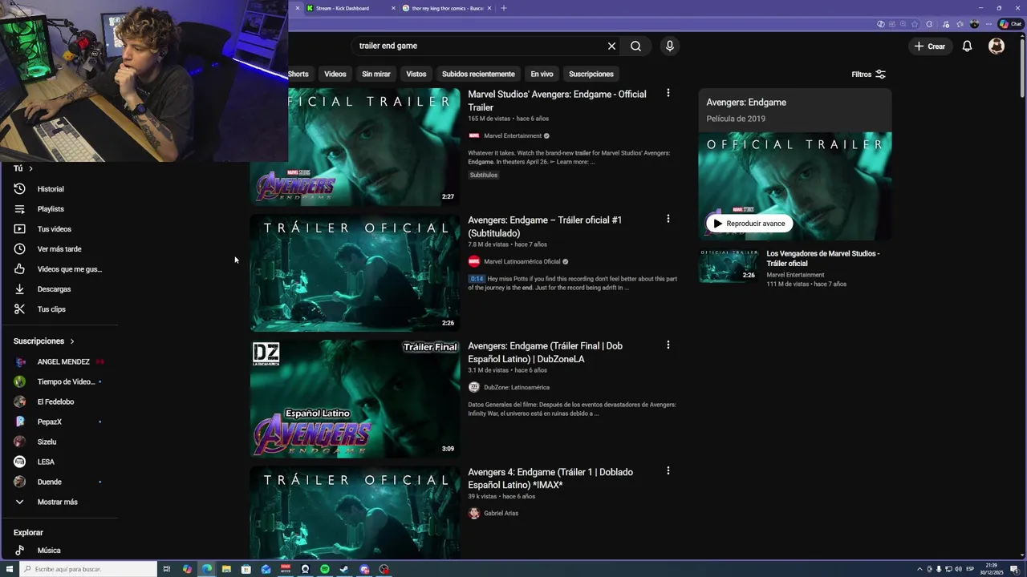
Task: Open options for DubZoneLA Tráiler Final video
Action: (668, 345)
